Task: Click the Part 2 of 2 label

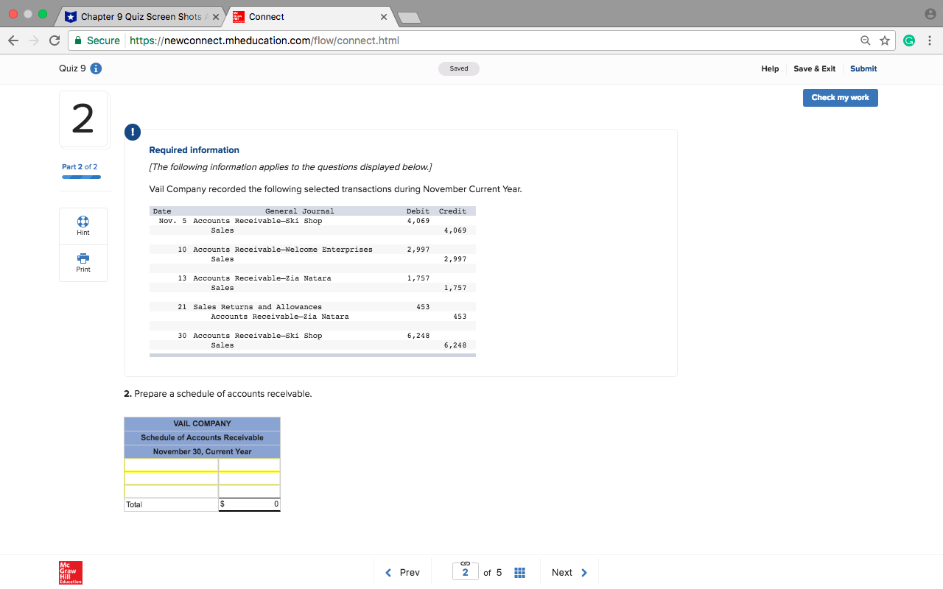Action: pyautogui.click(x=80, y=167)
